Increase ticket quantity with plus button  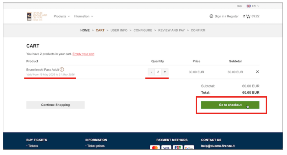tap(165, 72)
